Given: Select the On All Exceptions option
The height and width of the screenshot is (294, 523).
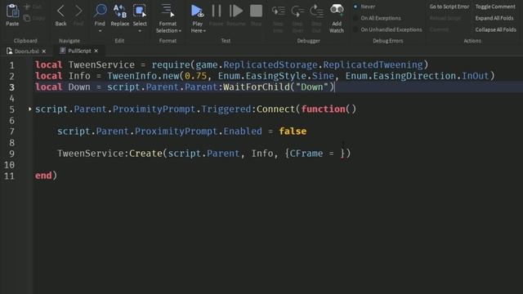Looking at the screenshot, I should (x=355, y=18).
